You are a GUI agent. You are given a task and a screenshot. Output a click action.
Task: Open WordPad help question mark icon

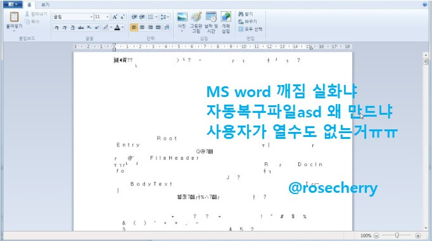click(x=424, y=4)
